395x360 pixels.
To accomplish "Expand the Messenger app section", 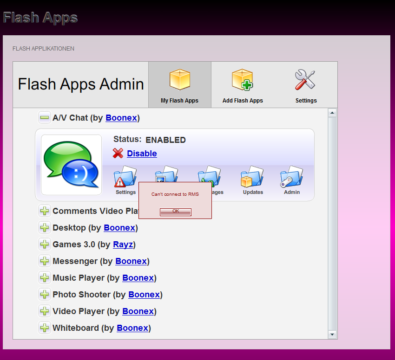I will 45,261.
